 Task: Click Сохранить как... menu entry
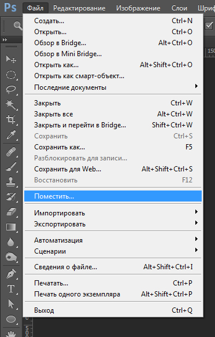click(x=113, y=147)
